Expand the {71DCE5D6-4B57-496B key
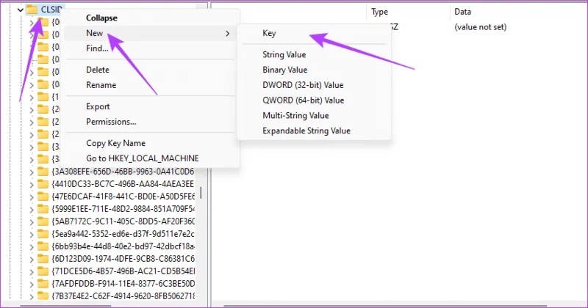This screenshot has width=588, height=308. (32, 271)
